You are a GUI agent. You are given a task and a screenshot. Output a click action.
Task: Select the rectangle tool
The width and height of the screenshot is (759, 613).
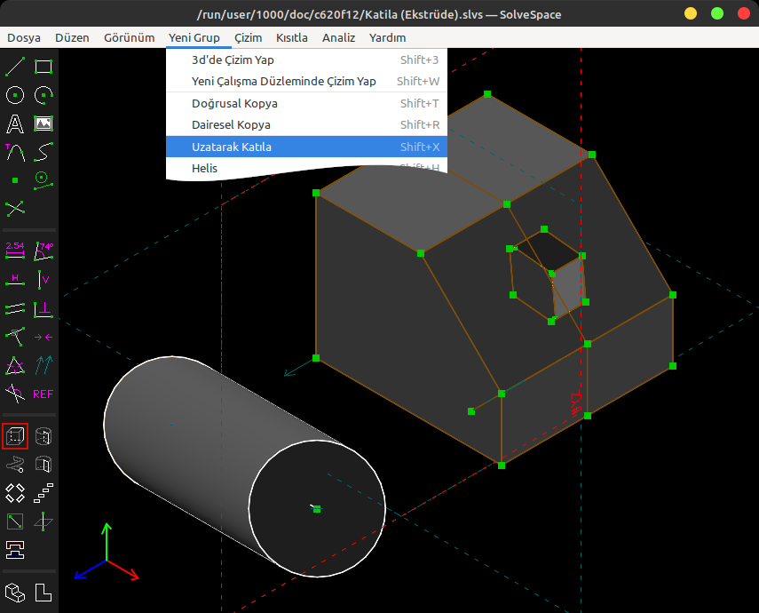43,67
